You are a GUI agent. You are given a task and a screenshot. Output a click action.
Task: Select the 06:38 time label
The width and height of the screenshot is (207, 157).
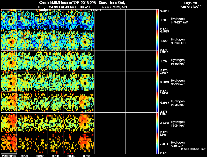[x=55, y=156]
